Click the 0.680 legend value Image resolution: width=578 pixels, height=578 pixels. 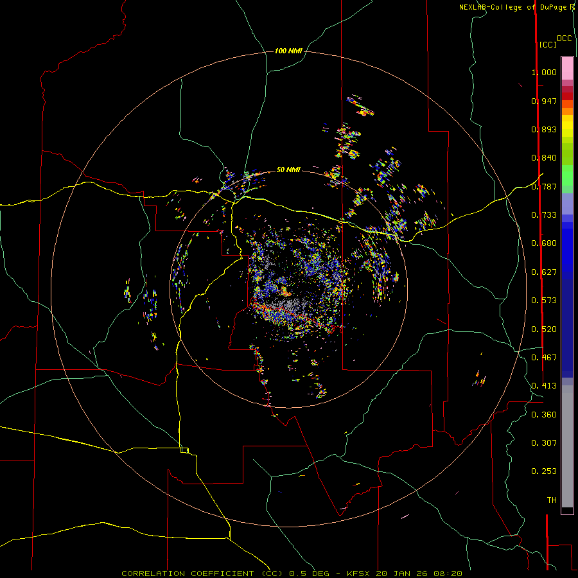pyautogui.click(x=544, y=243)
